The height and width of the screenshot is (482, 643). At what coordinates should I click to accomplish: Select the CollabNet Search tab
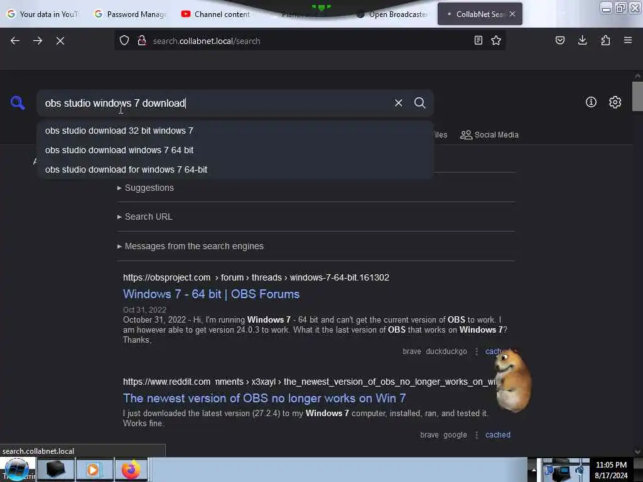click(x=479, y=14)
